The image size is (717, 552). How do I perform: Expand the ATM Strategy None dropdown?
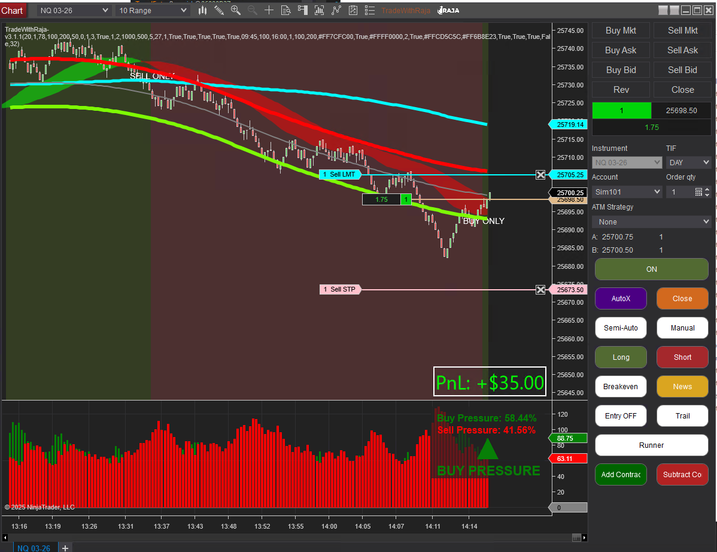651,222
